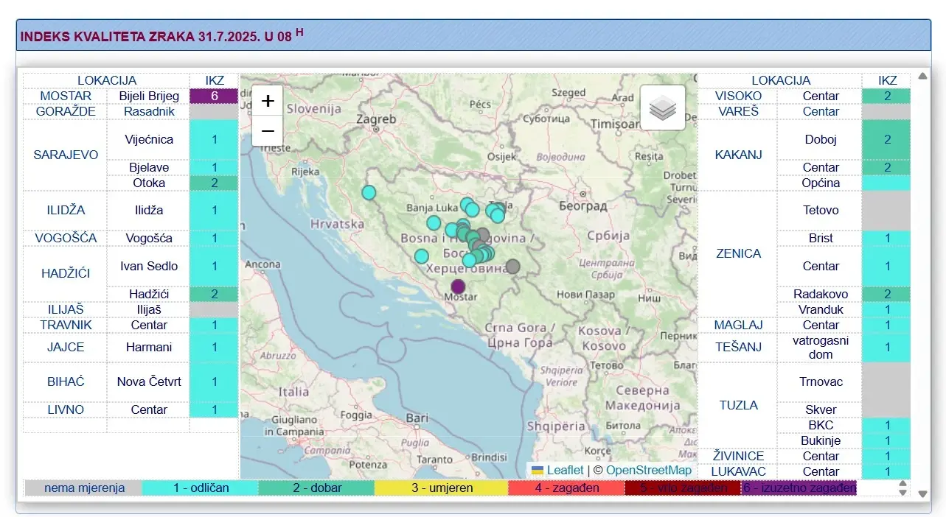Click the zoom in plus button on map

pyautogui.click(x=267, y=100)
